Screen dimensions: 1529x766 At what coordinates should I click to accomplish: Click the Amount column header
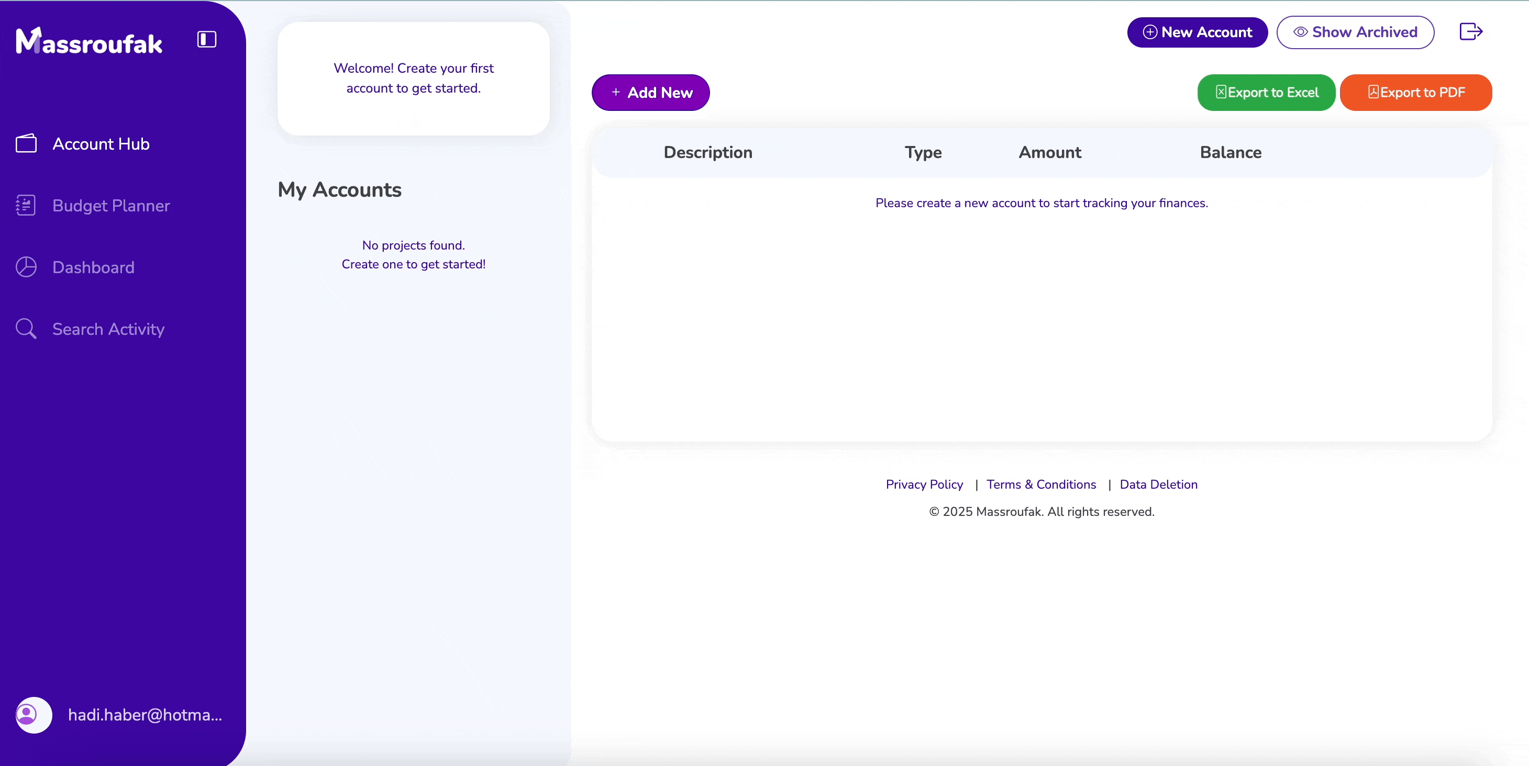tap(1049, 152)
